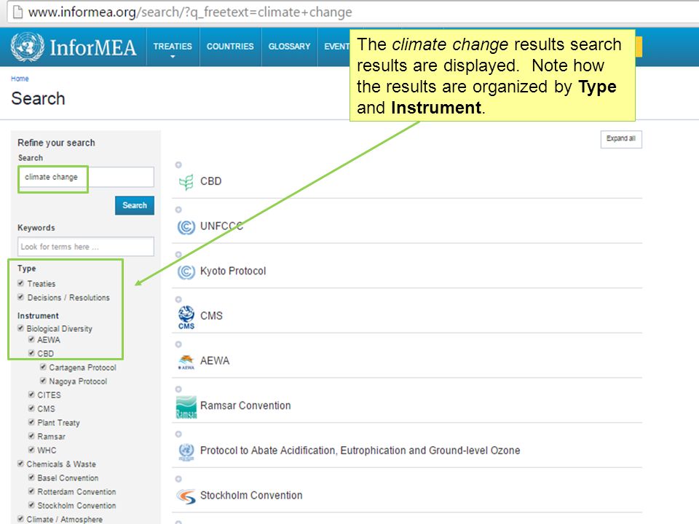The height and width of the screenshot is (524, 699).
Task: Click the Expand all button
Action: (x=621, y=139)
